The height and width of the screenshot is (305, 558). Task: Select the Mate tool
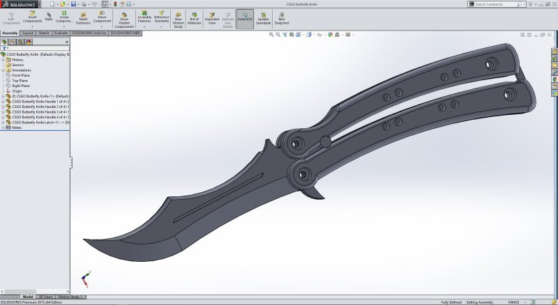(49, 17)
